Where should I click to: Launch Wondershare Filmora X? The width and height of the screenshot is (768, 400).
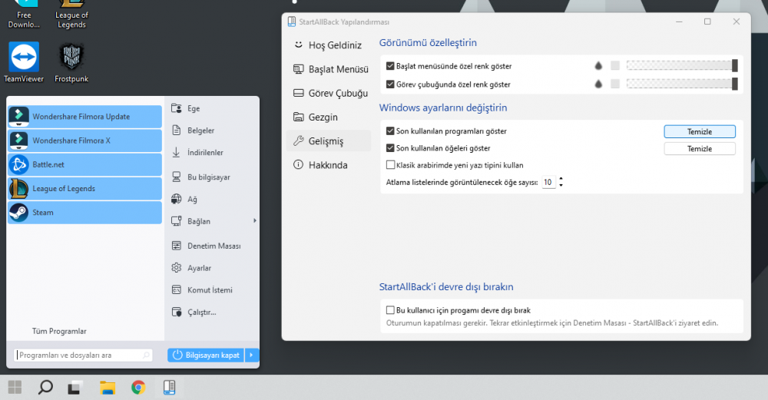click(x=84, y=140)
